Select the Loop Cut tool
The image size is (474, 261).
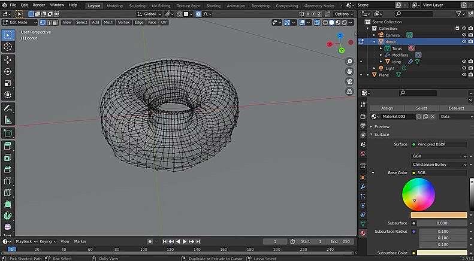pos(8,181)
